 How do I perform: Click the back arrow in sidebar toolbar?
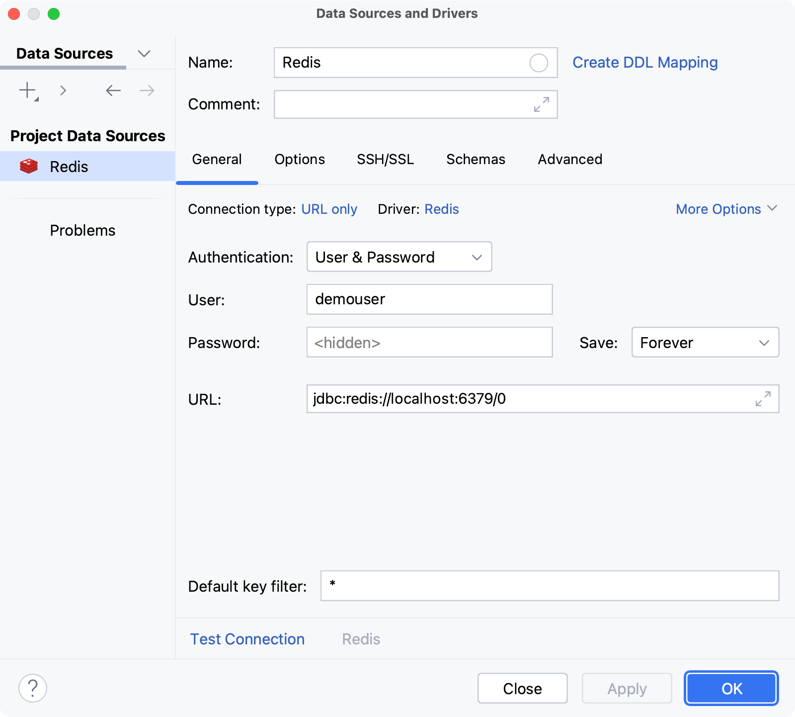point(113,90)
